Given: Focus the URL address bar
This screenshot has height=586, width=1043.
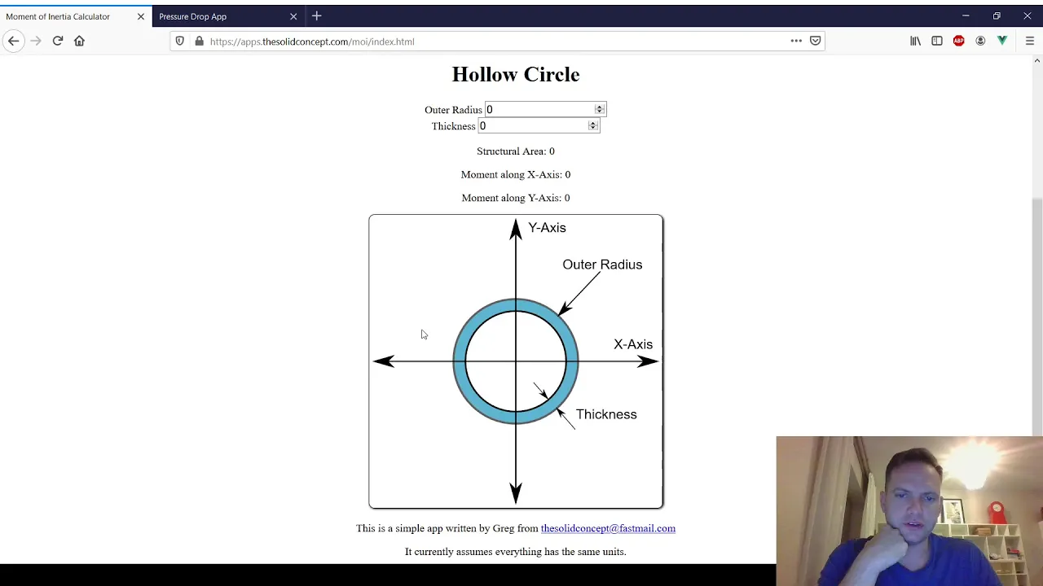Looking at the screenshot, I should [x=497, y=42].
